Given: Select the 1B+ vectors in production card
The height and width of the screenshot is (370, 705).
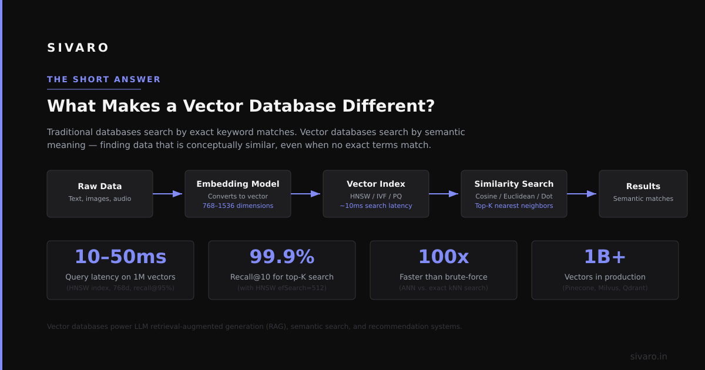Looking at the screenshot, I should coord(605,270).
